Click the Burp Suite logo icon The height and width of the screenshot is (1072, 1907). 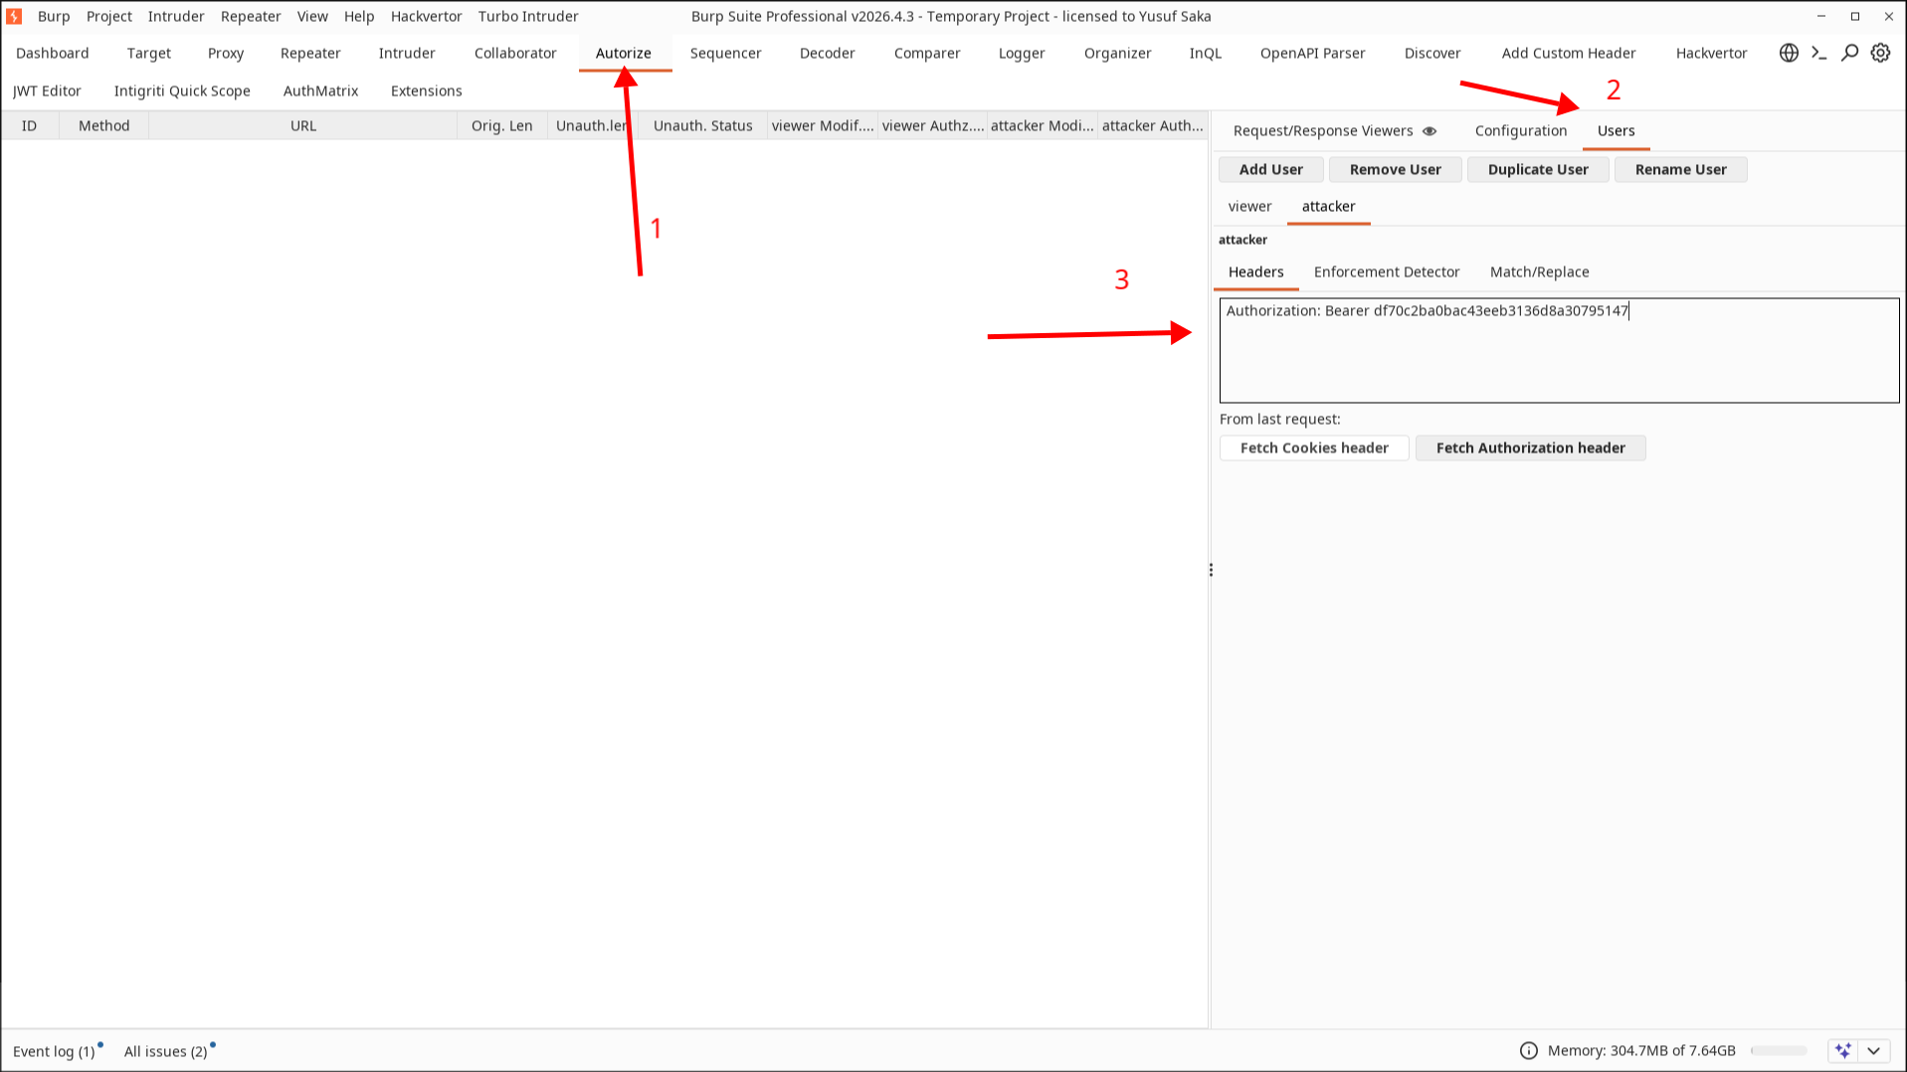click(x=14, y=16)
